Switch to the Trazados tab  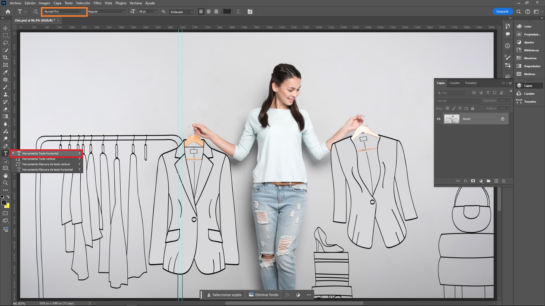coord(471,83)
